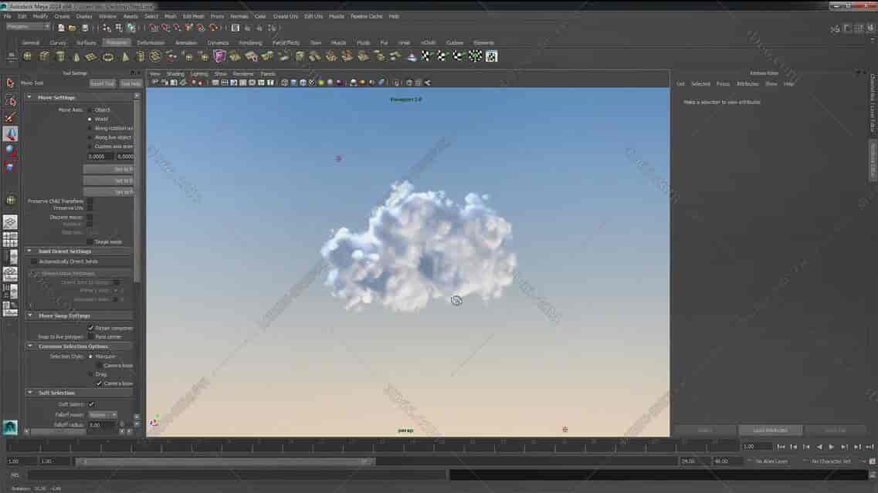
Task: Enable the Preserve UVs checkbox
Action: [x=90, y=207]
